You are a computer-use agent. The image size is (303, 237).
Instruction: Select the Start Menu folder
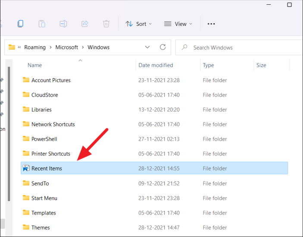(44, 198)
